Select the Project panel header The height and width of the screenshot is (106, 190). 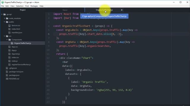(23, 10)
